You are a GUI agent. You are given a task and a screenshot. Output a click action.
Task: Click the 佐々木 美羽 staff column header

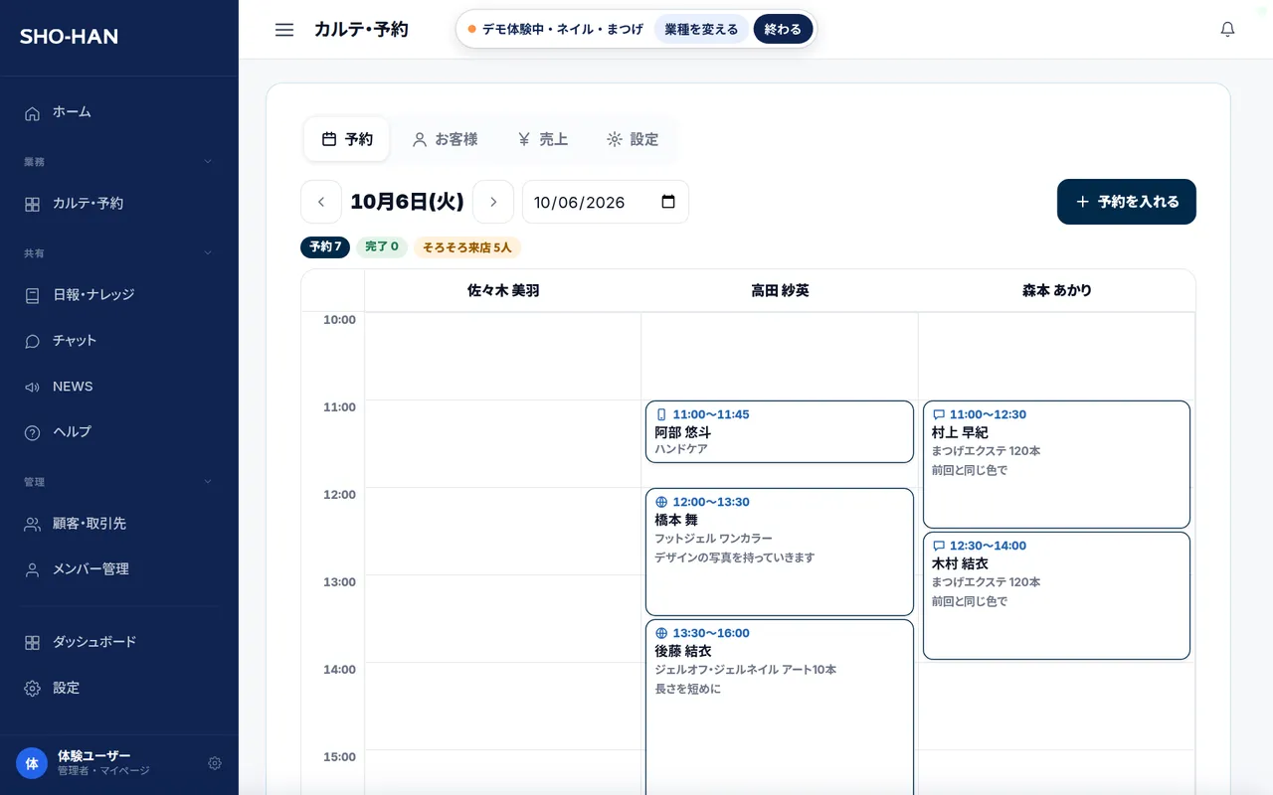click(503, 291)
